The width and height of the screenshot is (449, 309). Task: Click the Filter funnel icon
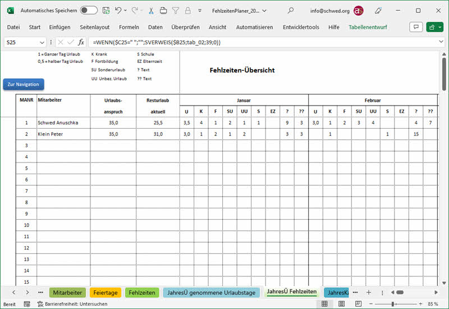point(176,10)
